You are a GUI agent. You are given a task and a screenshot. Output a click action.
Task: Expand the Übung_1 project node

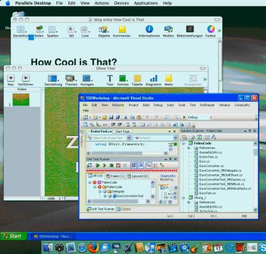tap(184, 198)
